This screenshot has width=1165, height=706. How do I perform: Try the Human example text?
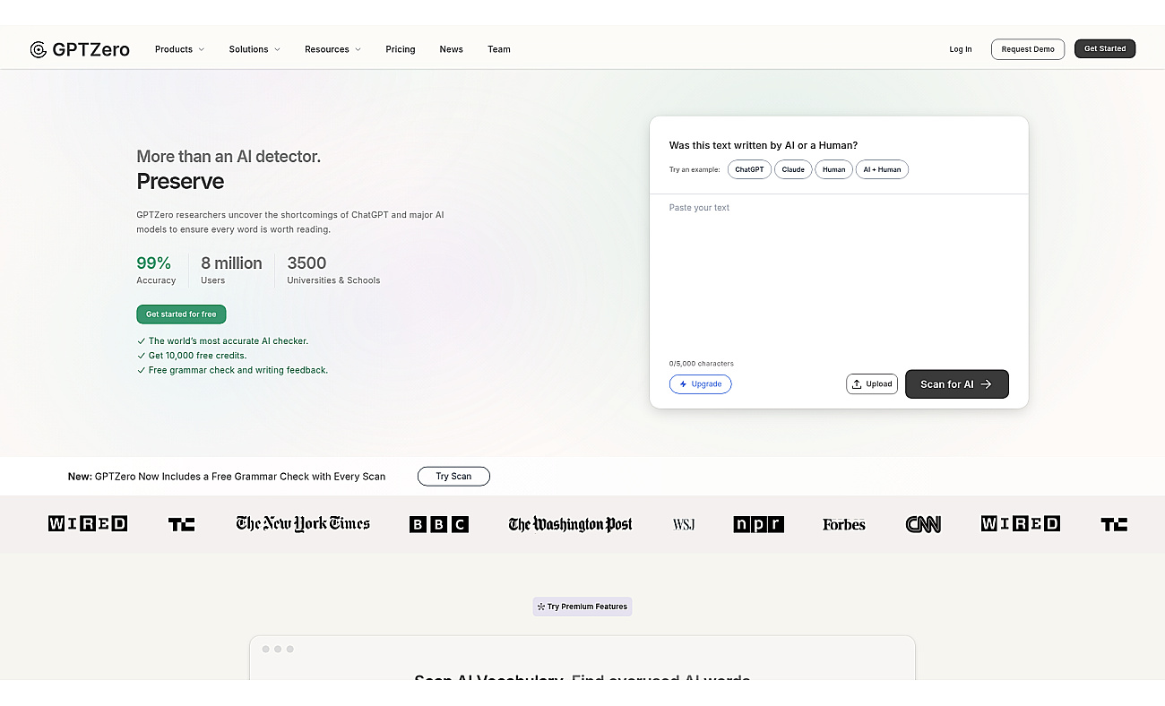pyautogui.click(x=833, y=169)
